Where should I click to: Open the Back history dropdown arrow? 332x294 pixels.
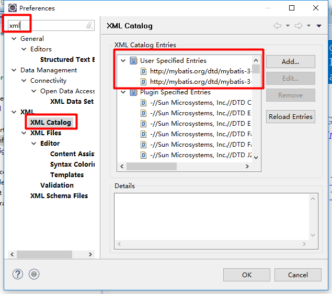click(x=288, y=26)
